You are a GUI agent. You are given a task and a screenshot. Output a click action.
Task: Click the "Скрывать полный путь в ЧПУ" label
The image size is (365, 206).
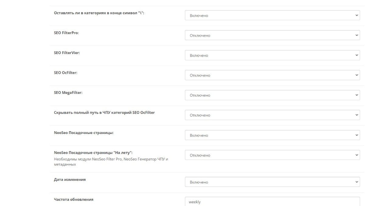point(104,112)
